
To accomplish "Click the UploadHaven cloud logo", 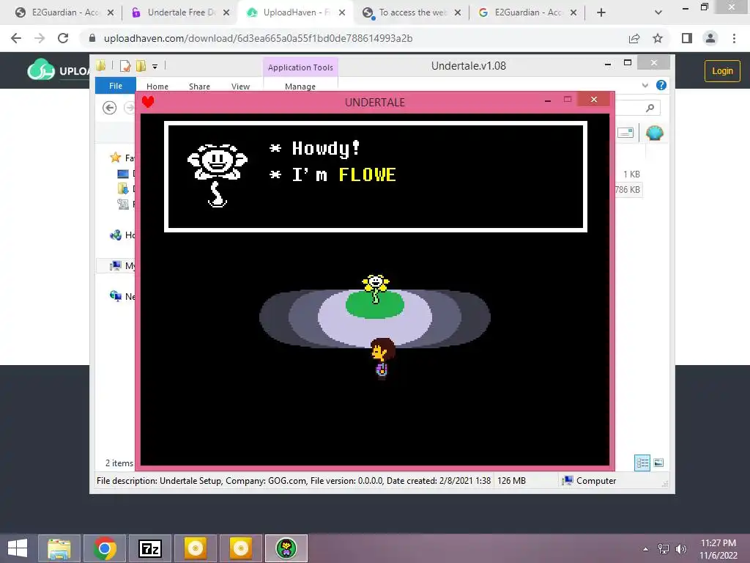I will click(x=41, y=70).
